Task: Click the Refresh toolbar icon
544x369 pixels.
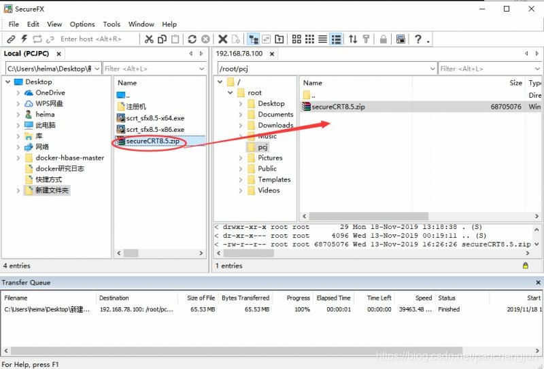Action: (x=192, y=39)
